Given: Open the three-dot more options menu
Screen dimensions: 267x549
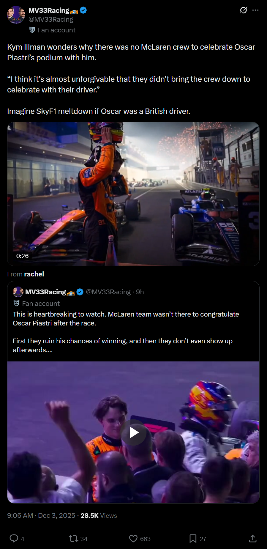Looking at the screenshot, I should click(x=255, y=10).
